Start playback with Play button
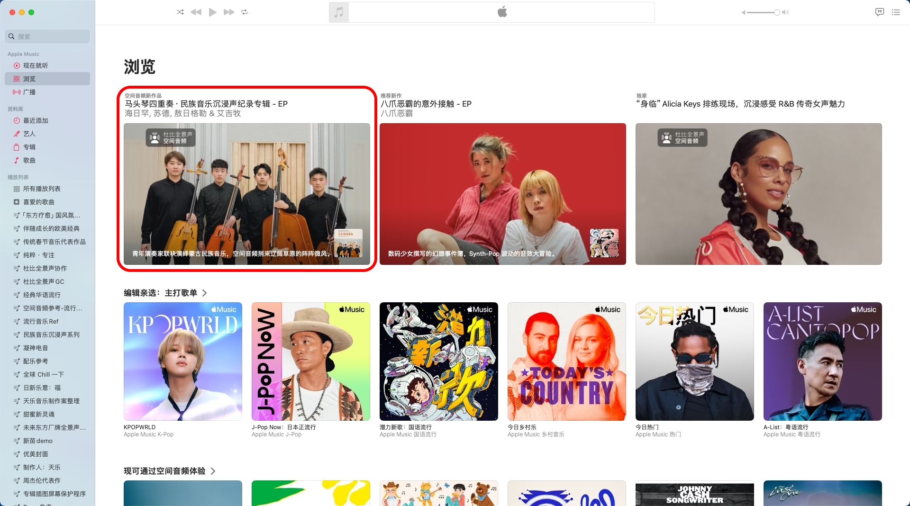The width and height of the screenshot is (910, 506). [x=212, y=12]
